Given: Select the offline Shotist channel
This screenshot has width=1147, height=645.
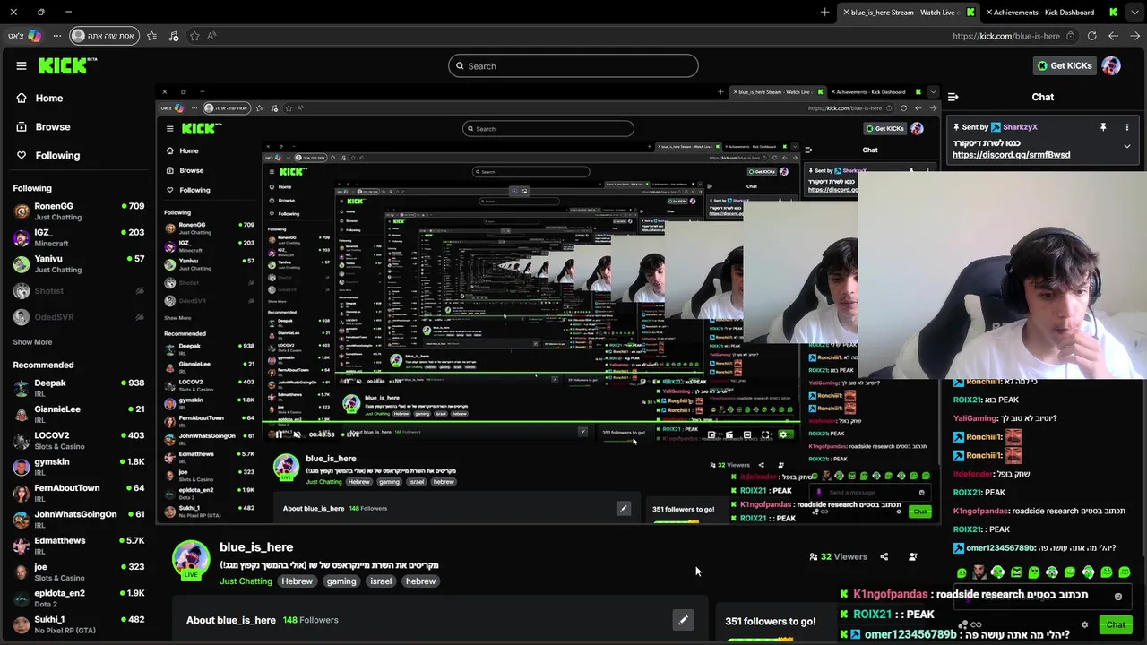Looking at the screenshot, I should 79,290.
